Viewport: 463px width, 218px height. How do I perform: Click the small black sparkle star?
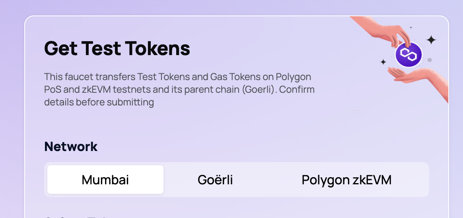[x=383, y=62]
